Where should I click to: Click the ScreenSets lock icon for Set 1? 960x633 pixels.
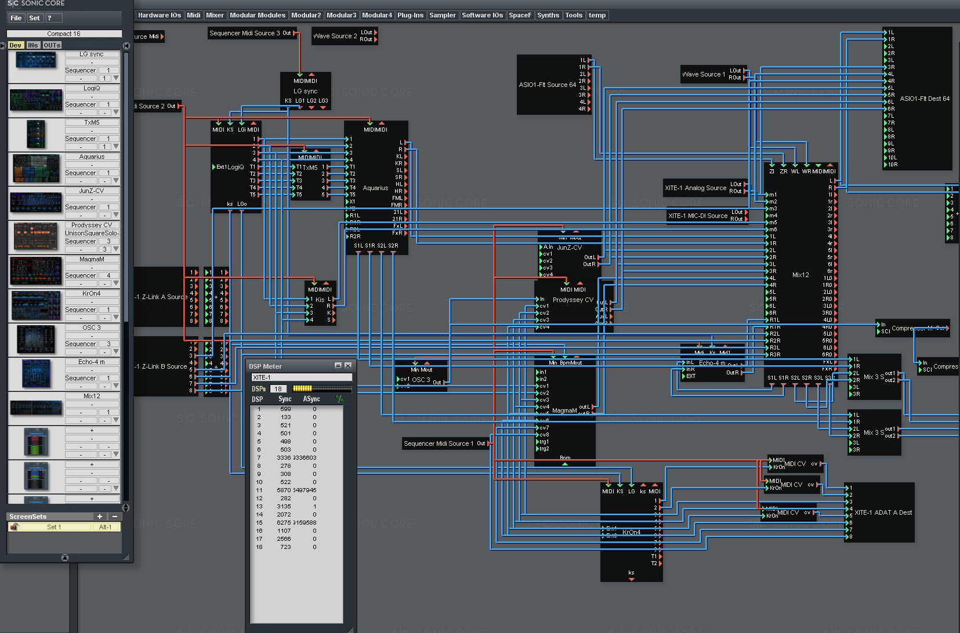[15, 527]
